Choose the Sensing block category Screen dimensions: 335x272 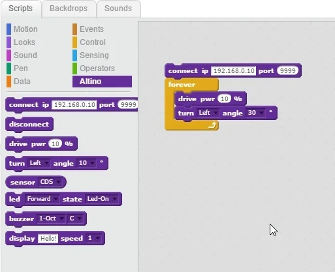(94, 55)
